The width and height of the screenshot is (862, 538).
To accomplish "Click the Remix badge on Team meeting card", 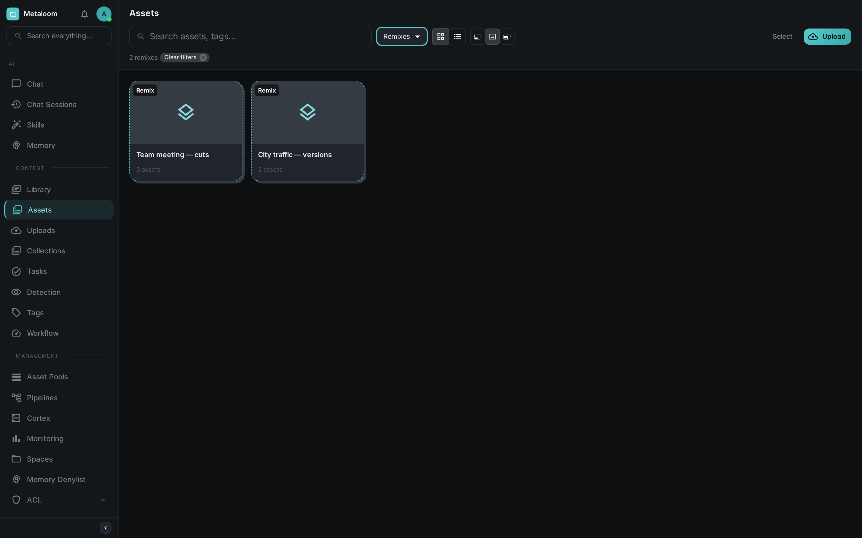I will click(145, 90).
